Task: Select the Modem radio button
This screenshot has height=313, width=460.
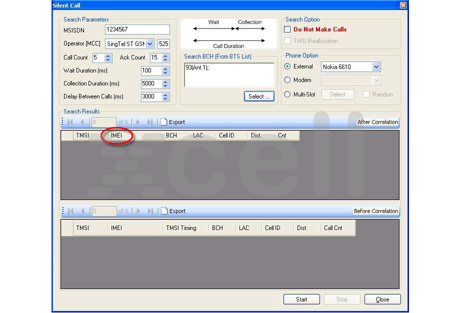Action: click(x=287, y=80)
